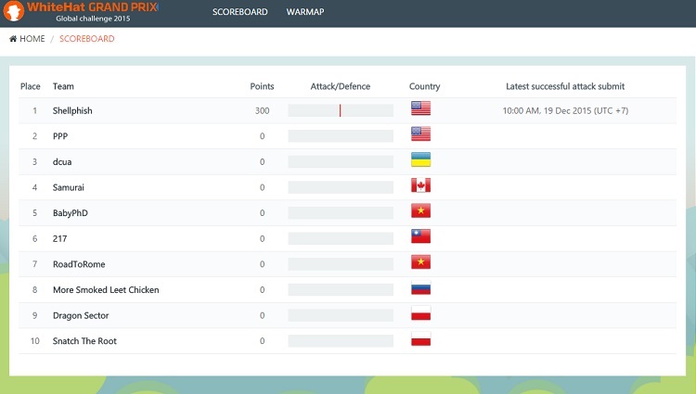Click the Points column header
Viewport: 696px width, 394px height.
[262, 86]
